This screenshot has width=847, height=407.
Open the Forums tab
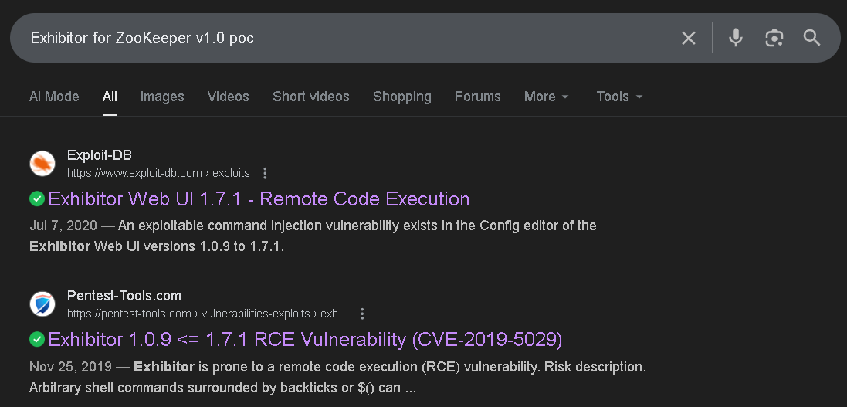point(477,97)
